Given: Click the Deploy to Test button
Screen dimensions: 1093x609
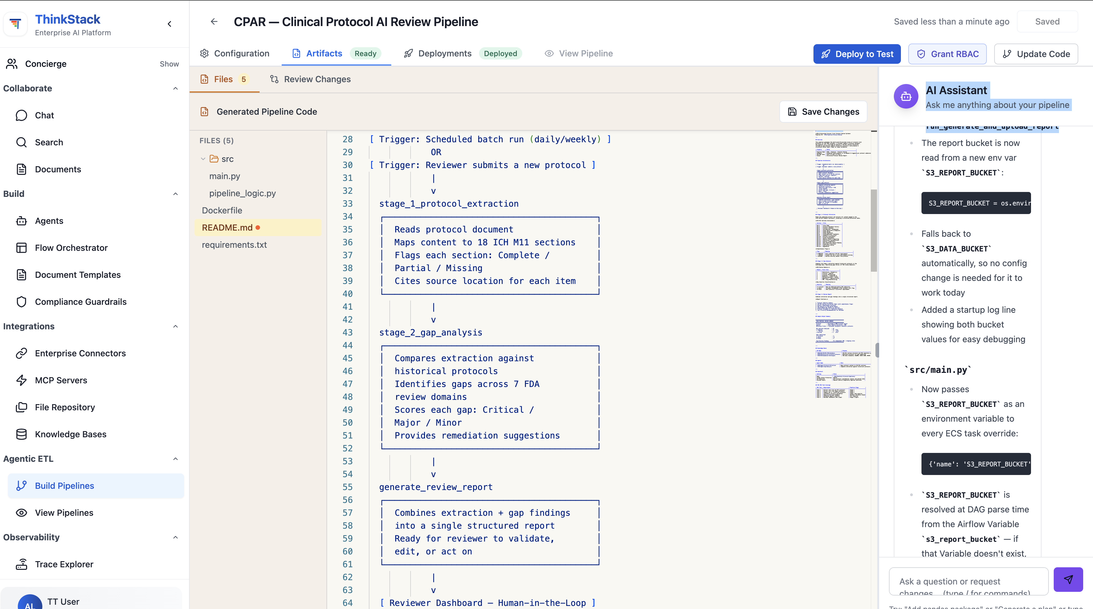Looking at the screenshot, I should click(857, 54).
